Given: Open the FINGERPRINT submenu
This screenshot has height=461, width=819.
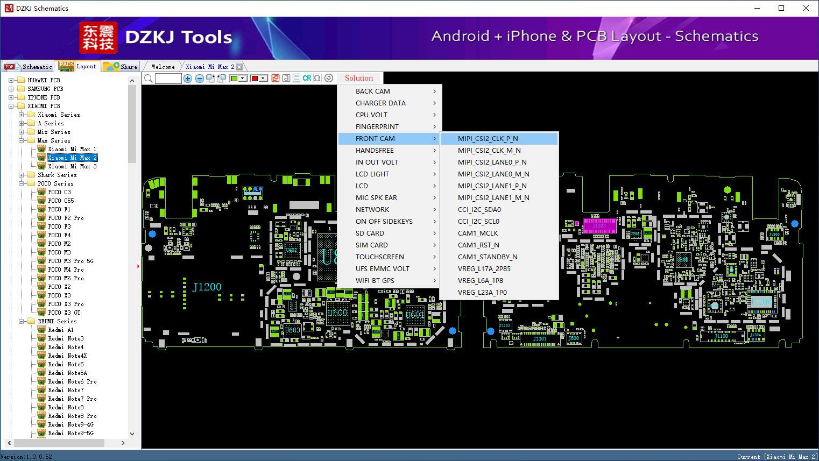Looking at the screenshot, I should 390,127.
